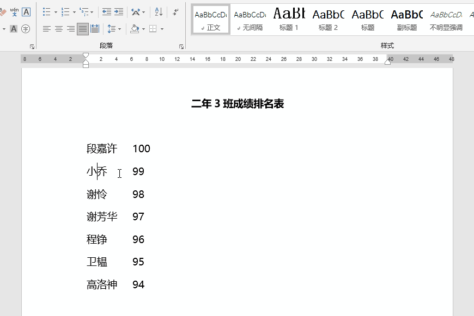Click the Show/Hide paragraph marks icon
Image resolution: width=474 pixels, height=316 pixels.
175,11
